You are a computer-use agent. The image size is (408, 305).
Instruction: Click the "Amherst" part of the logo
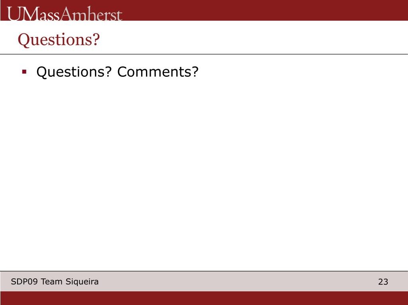point(91,14)
